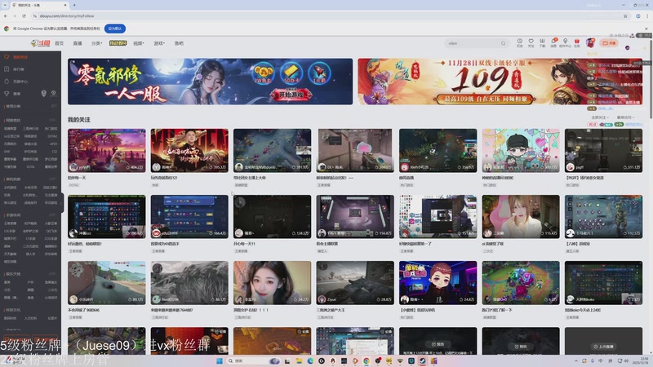Open stream thumbnail showing 395.3万 viewers
The width and height of the screenshot is (653, 367).
click(189, 150)
